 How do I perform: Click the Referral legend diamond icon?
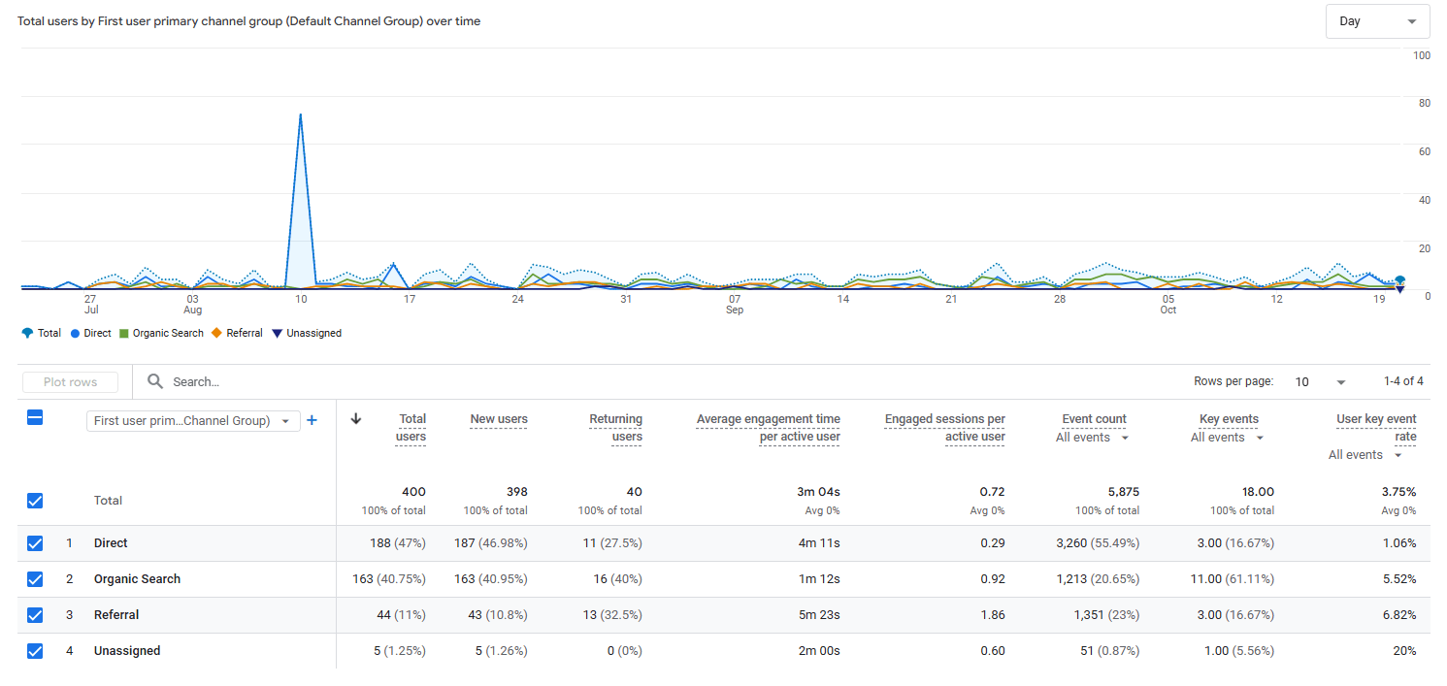pyautogui.click(x=216, y=333)
